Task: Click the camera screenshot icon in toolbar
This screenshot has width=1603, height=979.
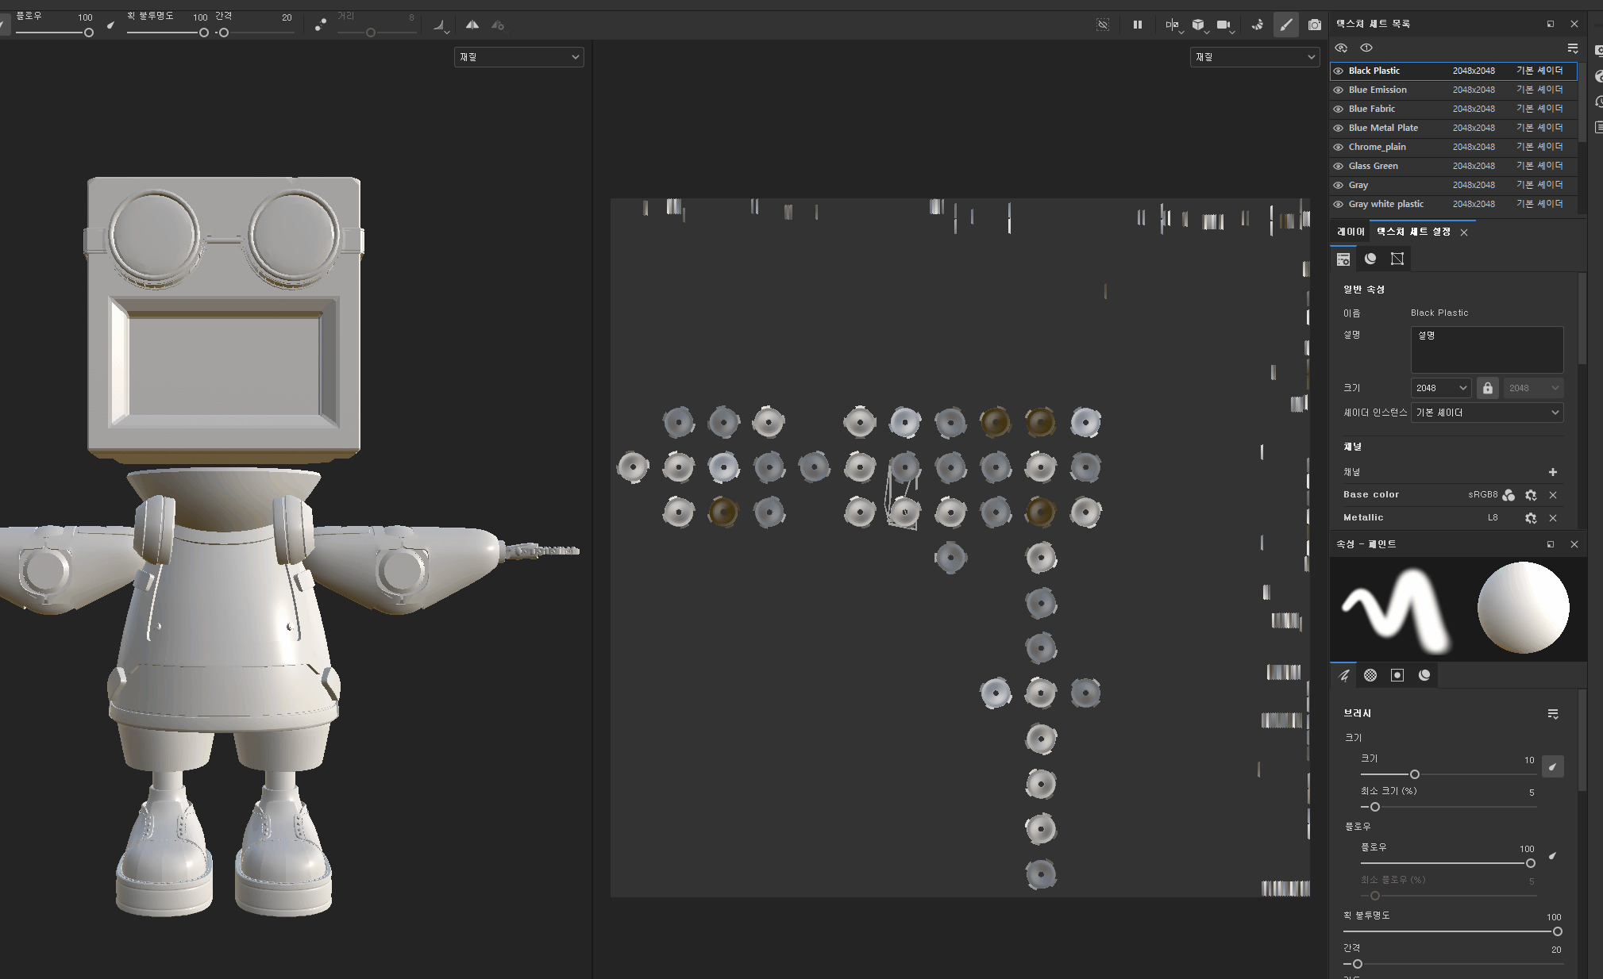Action: (1315, 25)
